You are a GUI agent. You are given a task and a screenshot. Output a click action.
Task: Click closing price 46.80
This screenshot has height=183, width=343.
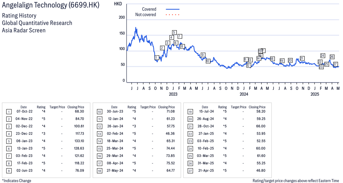coord(261,171)
